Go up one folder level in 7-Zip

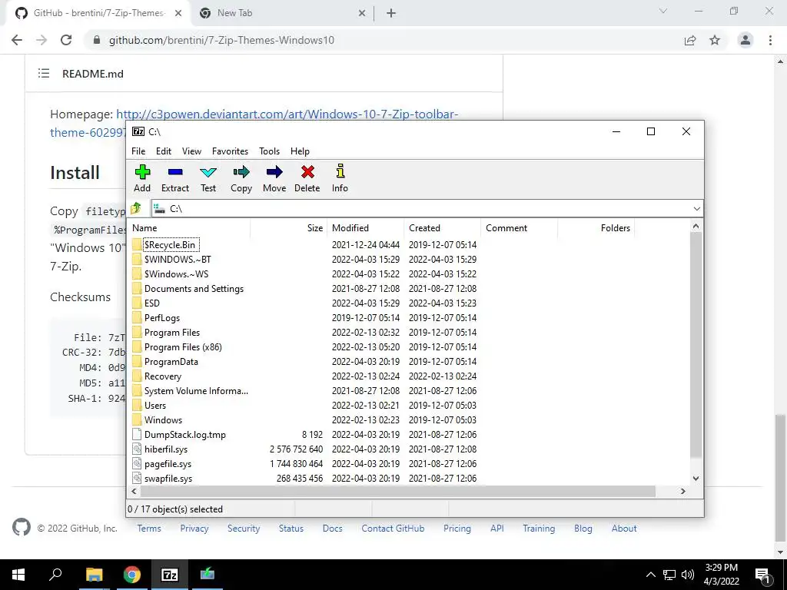pos(136,208)
